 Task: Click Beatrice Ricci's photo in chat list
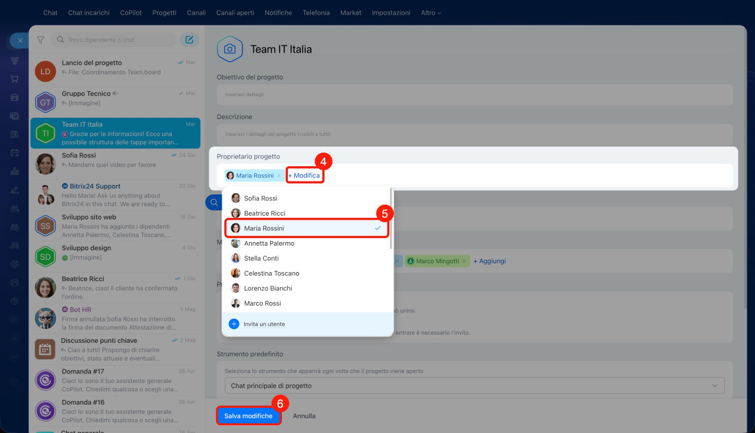45,287
